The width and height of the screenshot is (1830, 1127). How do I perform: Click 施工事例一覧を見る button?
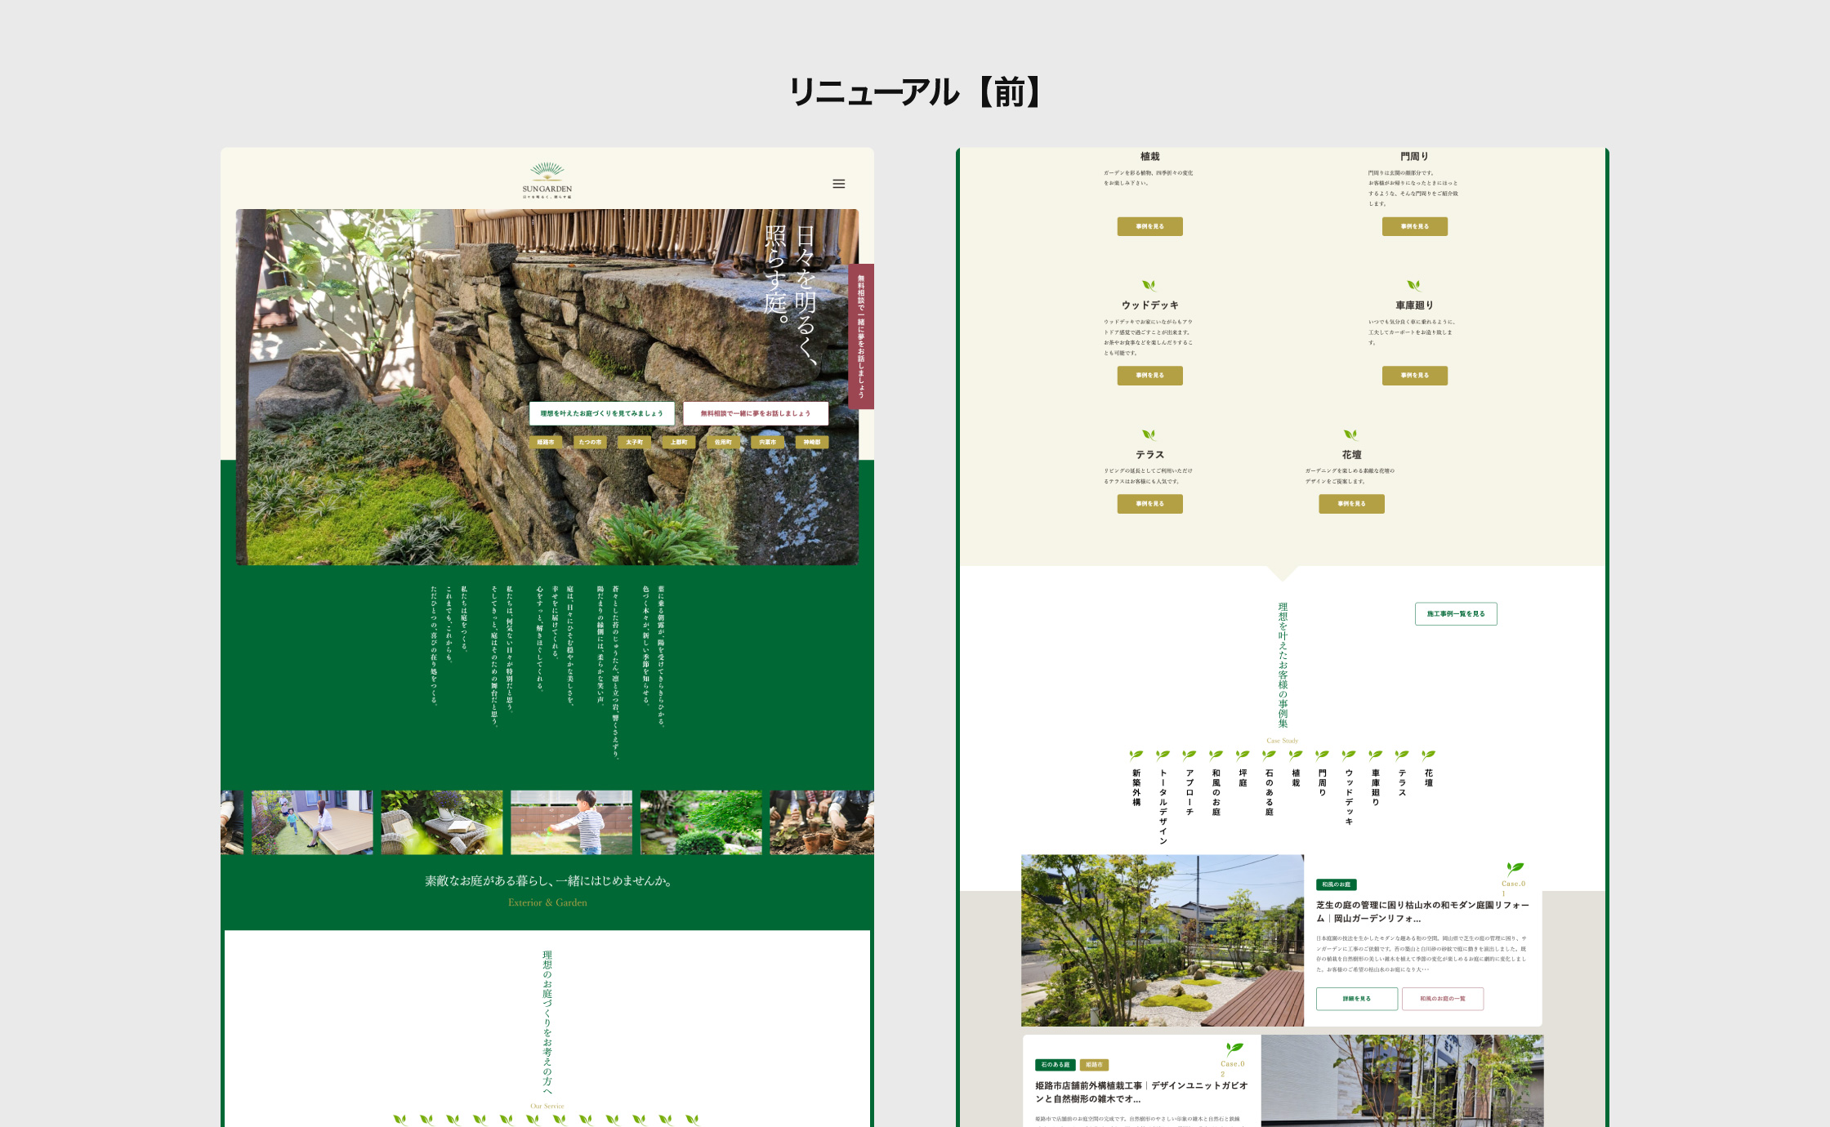[x=1455, y=614]
